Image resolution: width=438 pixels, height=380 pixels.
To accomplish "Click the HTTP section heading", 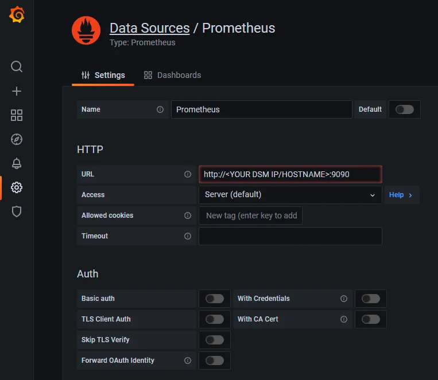I will [x=90, y=150].
